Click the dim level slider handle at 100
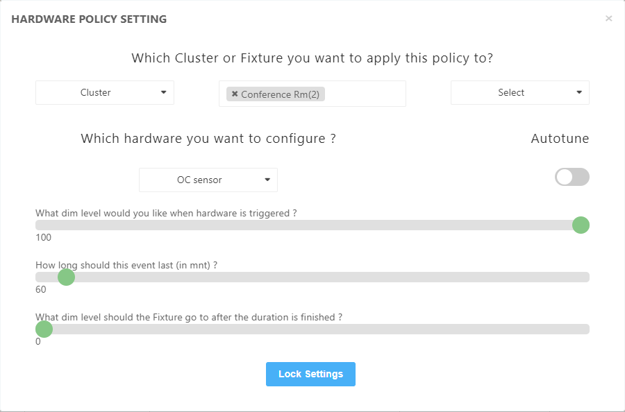Image resolution: width=625 pixels, height=412 pixels. pyautogui.click(x=581, y=225)
